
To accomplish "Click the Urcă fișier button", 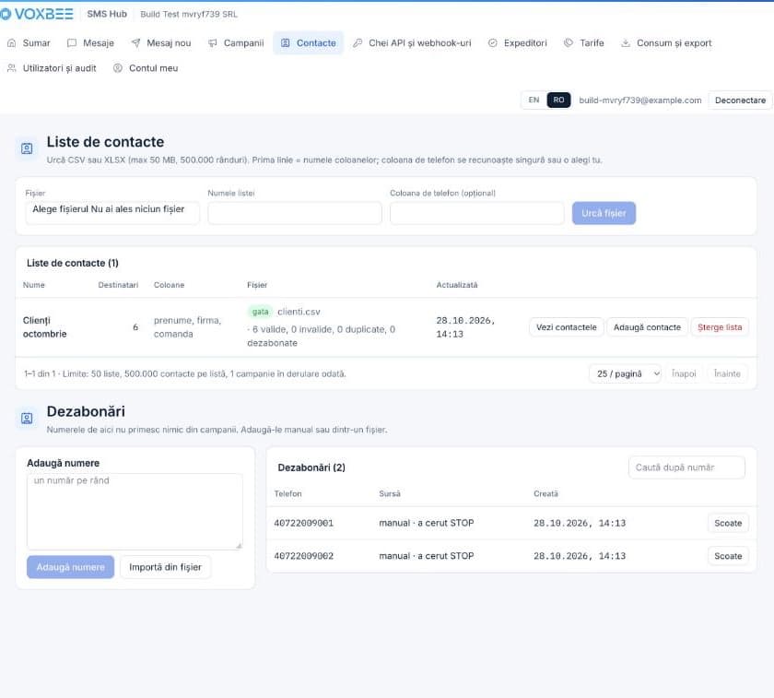I will click(604, 213).
